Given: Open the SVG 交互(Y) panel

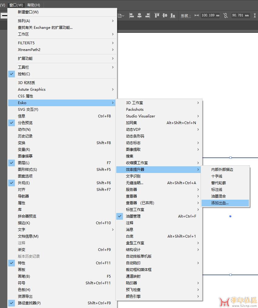Looking at the screenshot, I should click(63, 110).
